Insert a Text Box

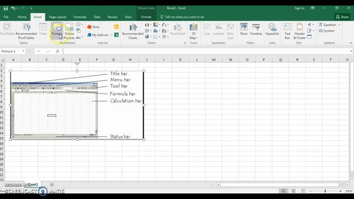(287, 32)
